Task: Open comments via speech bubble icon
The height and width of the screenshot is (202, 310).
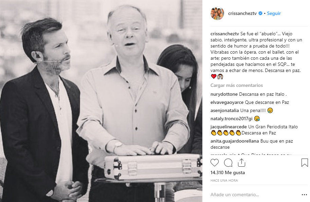Action: 228,163
